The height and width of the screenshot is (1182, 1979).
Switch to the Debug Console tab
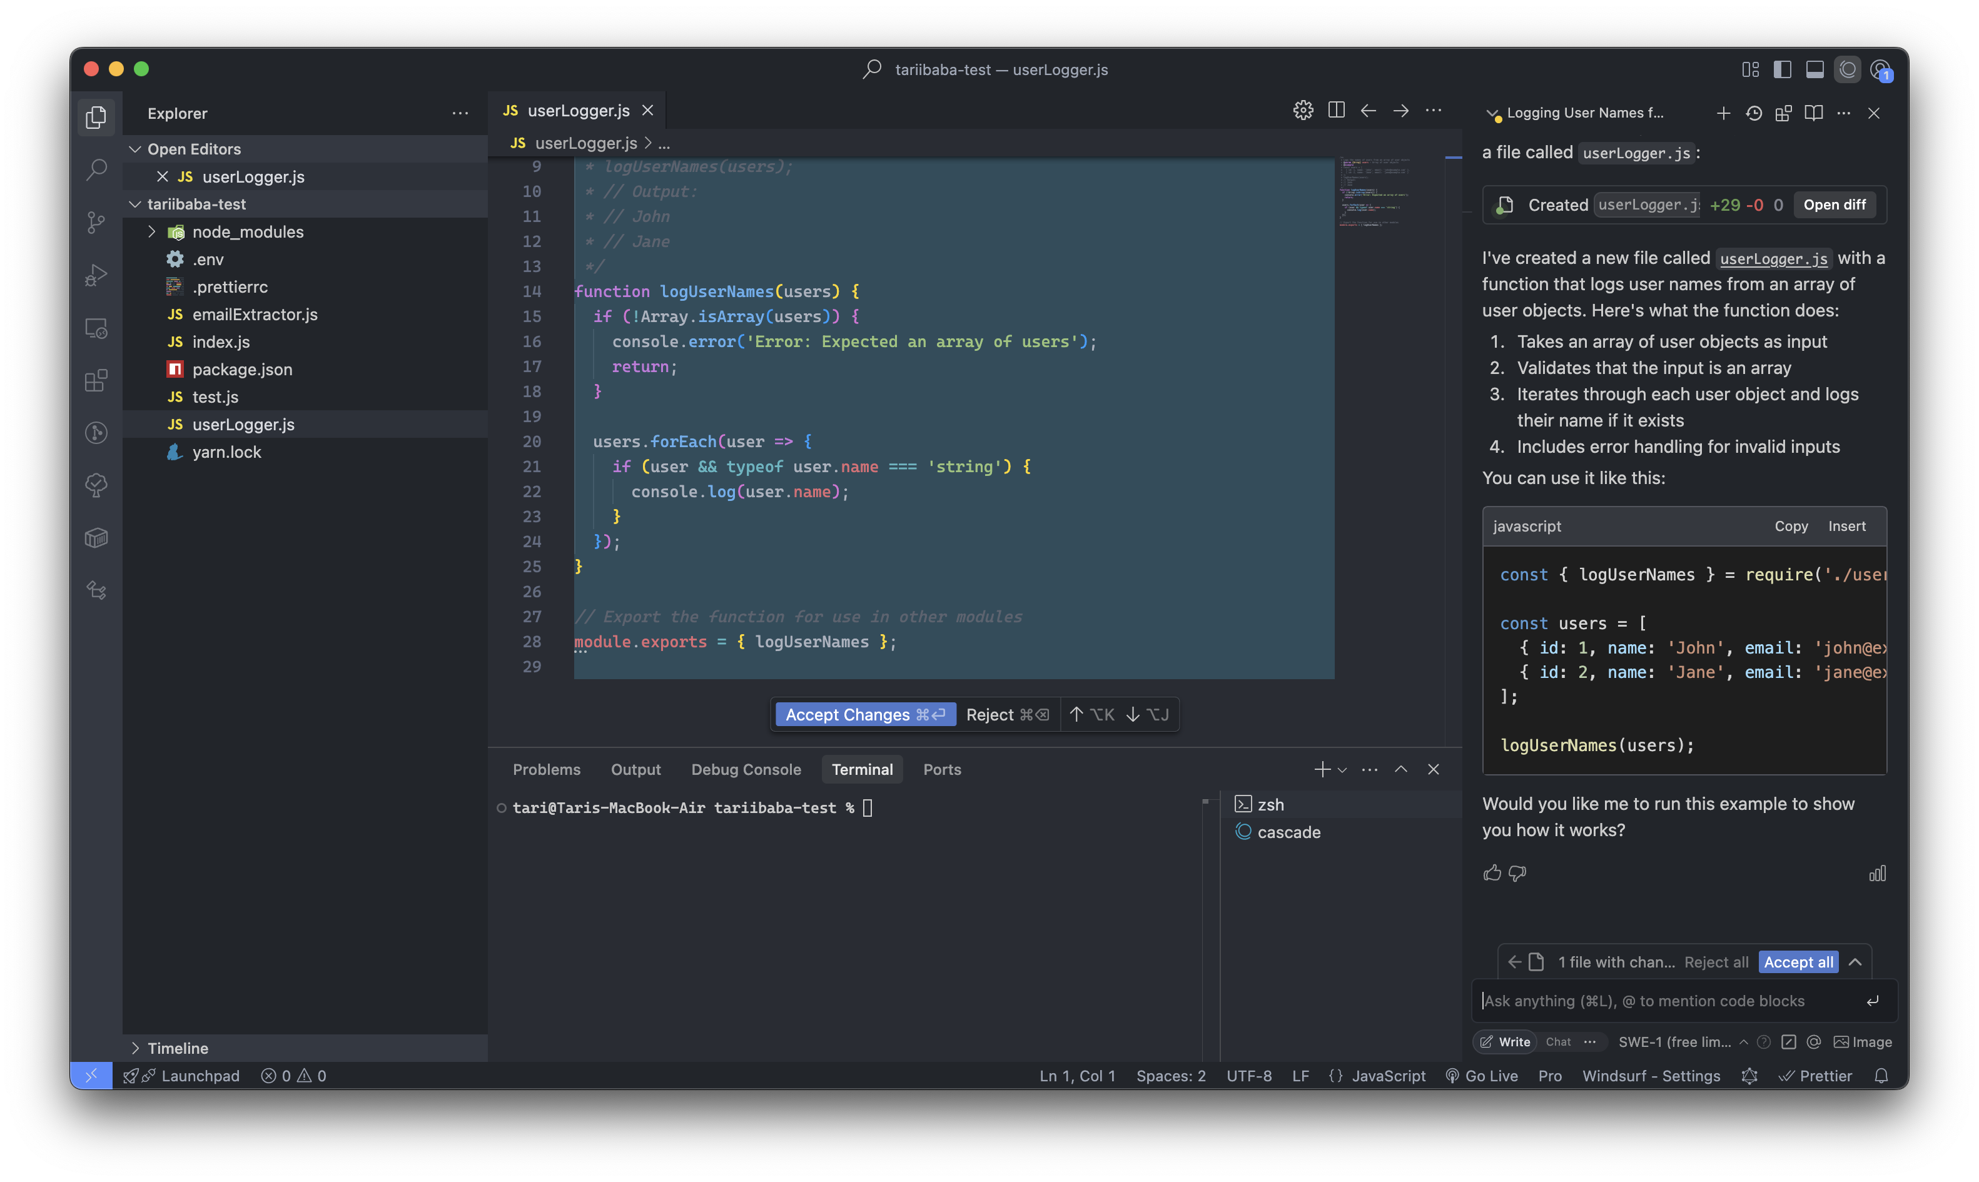coord(746,769)
